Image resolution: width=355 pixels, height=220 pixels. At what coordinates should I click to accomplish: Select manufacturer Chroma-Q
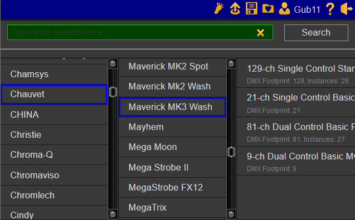[x=54, y=155]
